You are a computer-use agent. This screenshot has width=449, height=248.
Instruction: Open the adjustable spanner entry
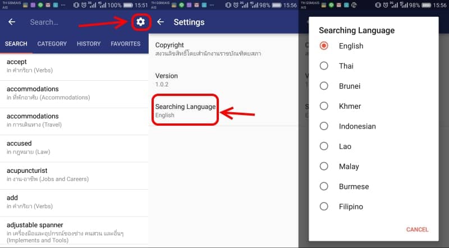click(74, 232)
